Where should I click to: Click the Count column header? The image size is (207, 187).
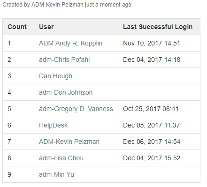click(18, 27)
